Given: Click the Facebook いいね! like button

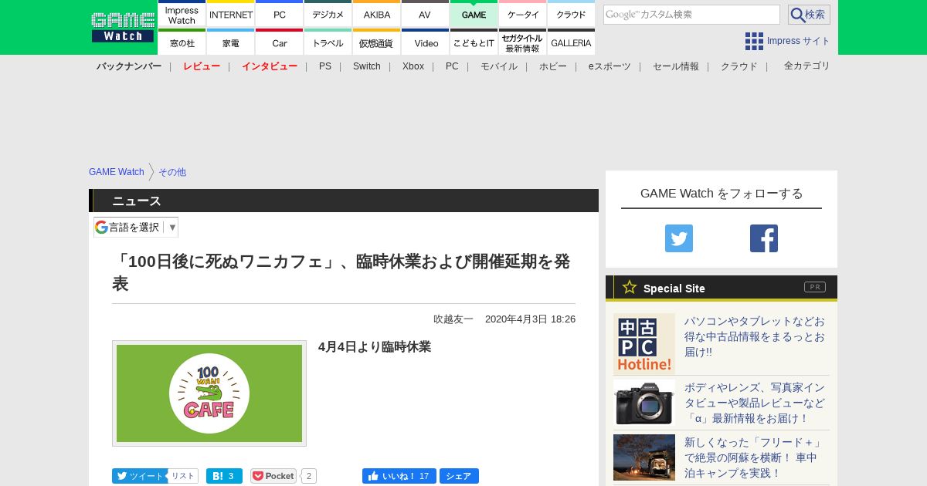Looking at the screenshot, I should tap(399, 476).
